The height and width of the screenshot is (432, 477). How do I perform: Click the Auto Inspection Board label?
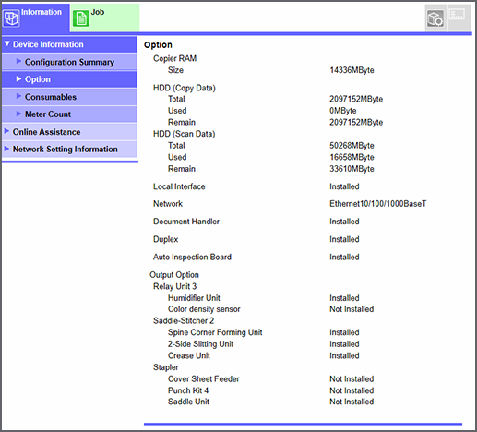(192, 257)
